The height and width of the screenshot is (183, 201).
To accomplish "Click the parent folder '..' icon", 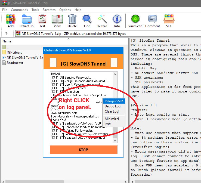I will [4, 47].
